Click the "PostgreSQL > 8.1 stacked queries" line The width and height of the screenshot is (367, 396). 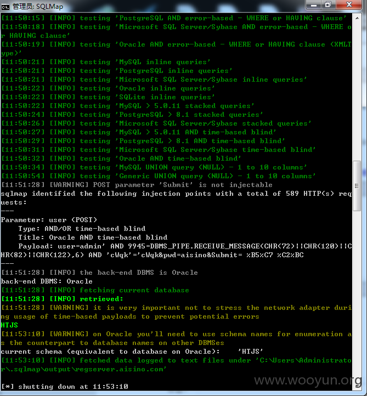coord(132,115)
